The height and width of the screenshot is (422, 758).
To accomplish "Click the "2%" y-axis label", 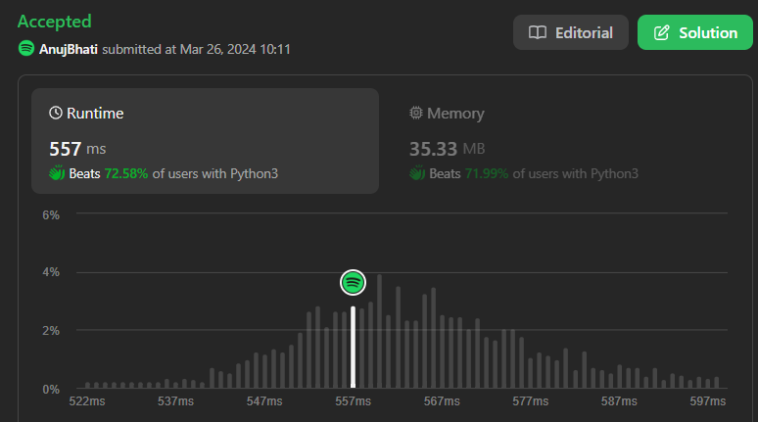I will pyautogui.click(x=51, y=331).
